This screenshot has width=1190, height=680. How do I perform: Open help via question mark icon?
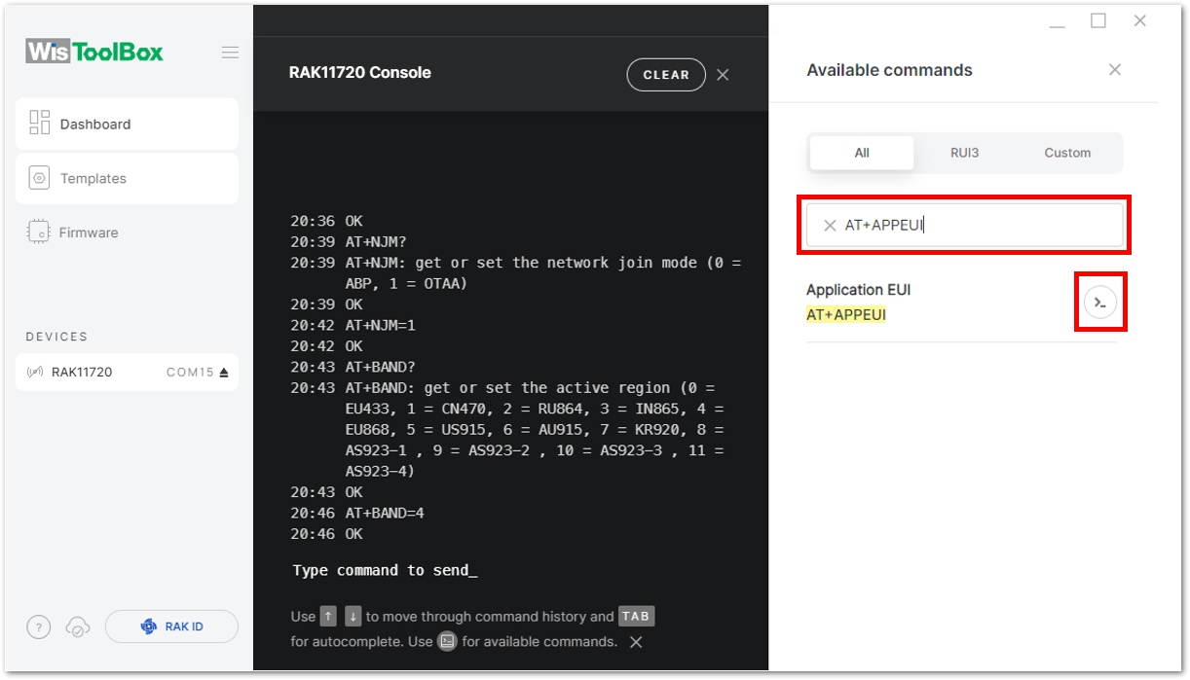click(x=38, y=627)
